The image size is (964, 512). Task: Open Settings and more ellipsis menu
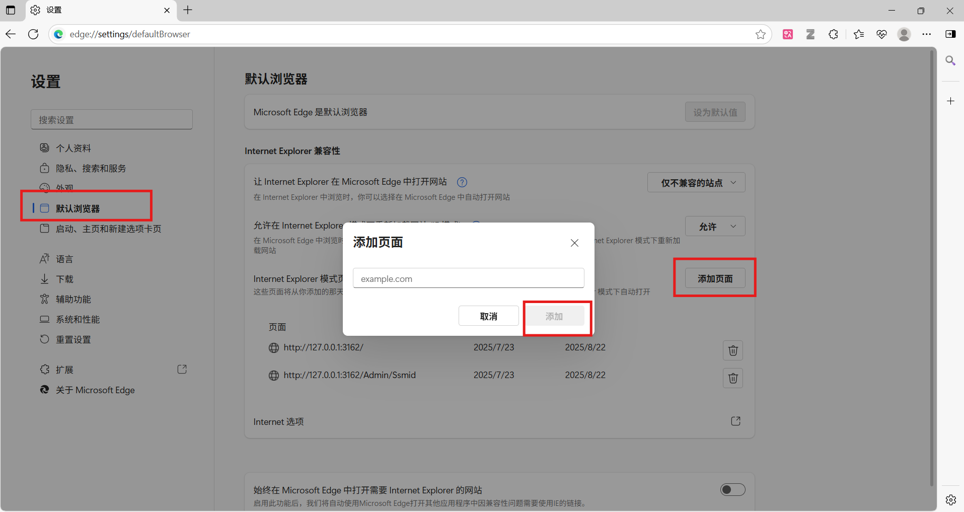(927, 34)
